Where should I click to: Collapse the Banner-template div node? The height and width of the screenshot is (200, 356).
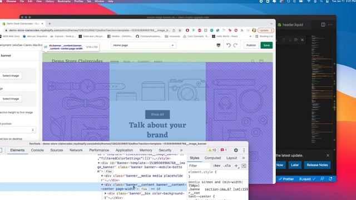[x=99, y=163]
